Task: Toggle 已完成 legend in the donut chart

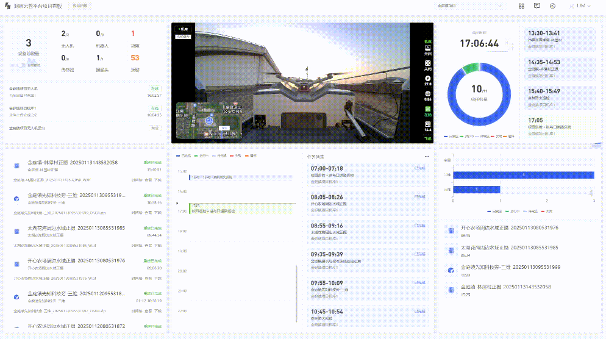Action: 452,136
